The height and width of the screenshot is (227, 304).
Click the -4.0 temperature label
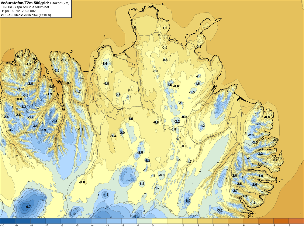[x=33, y=105]
